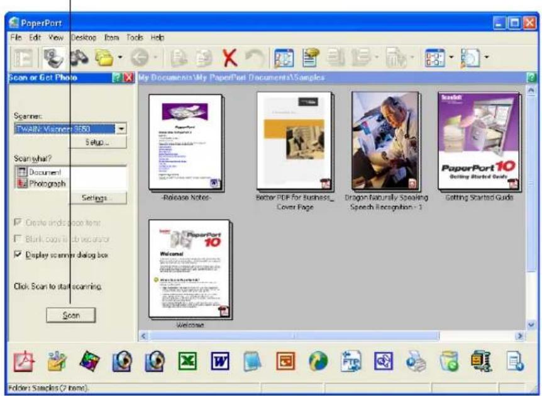Screen dimensions: 542x396
Task: Toggle Display scanner dialog box checkbox
Action: [x=18, y=254]
